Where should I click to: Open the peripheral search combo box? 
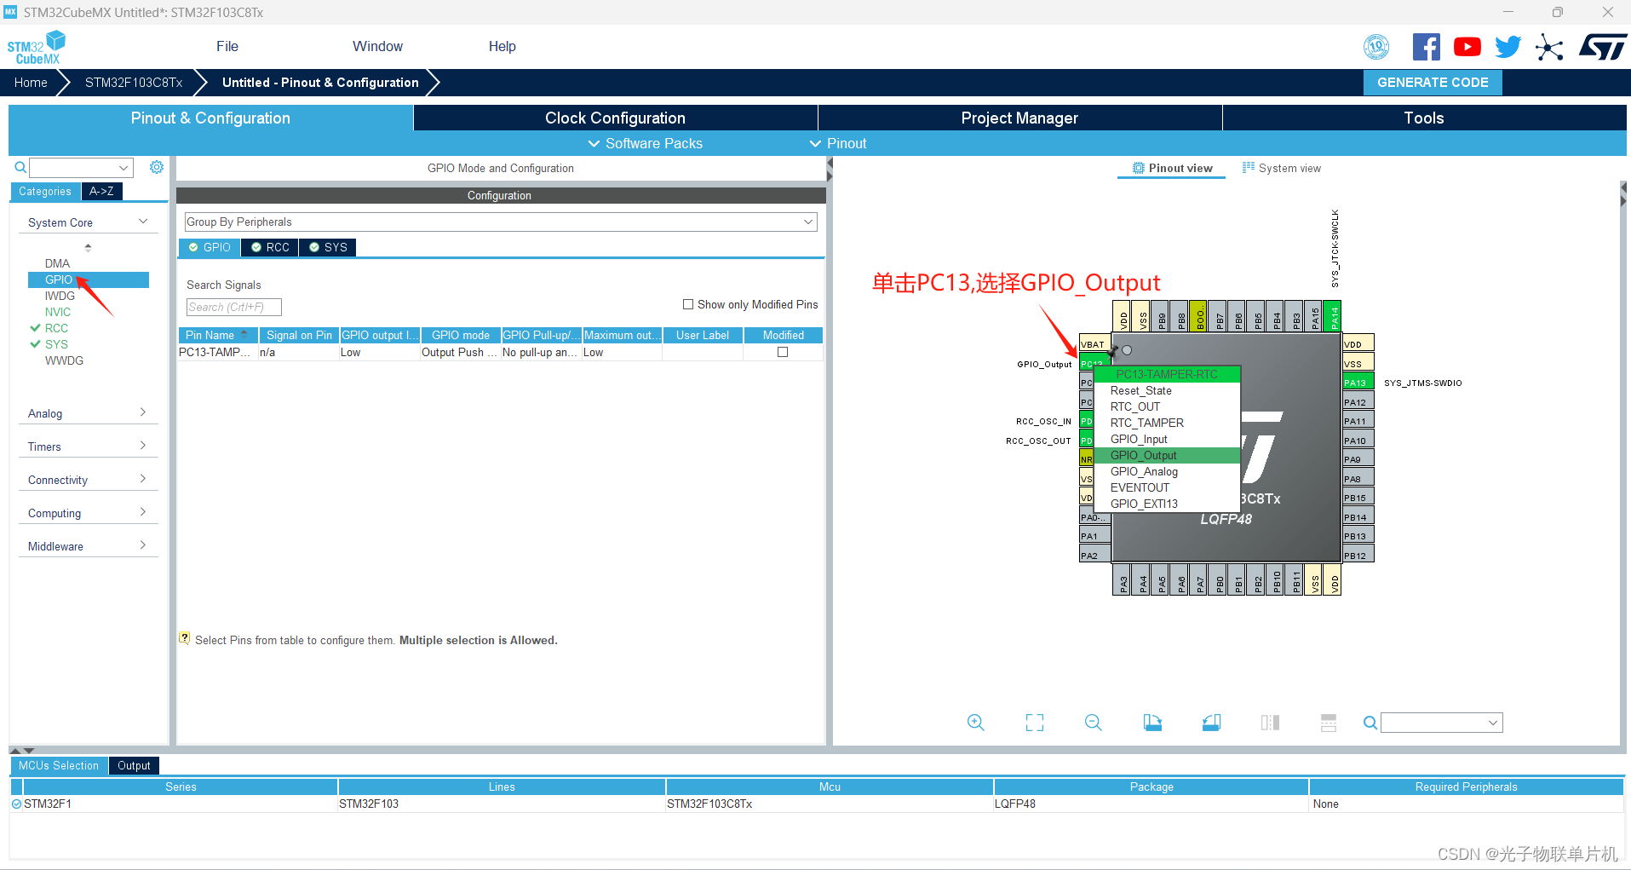click(81, 168)
